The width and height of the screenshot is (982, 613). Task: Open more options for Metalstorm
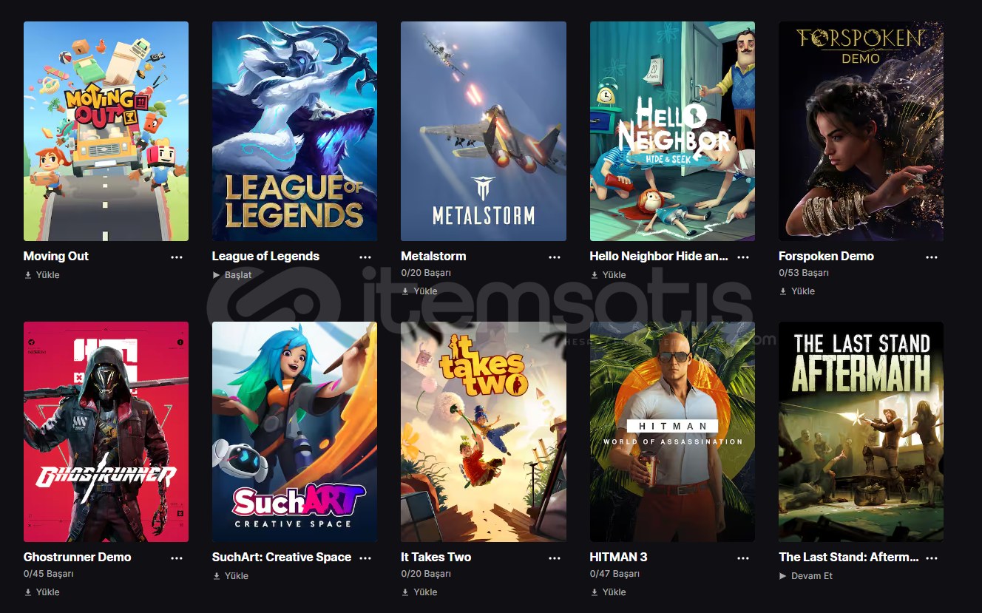point(555,257)
